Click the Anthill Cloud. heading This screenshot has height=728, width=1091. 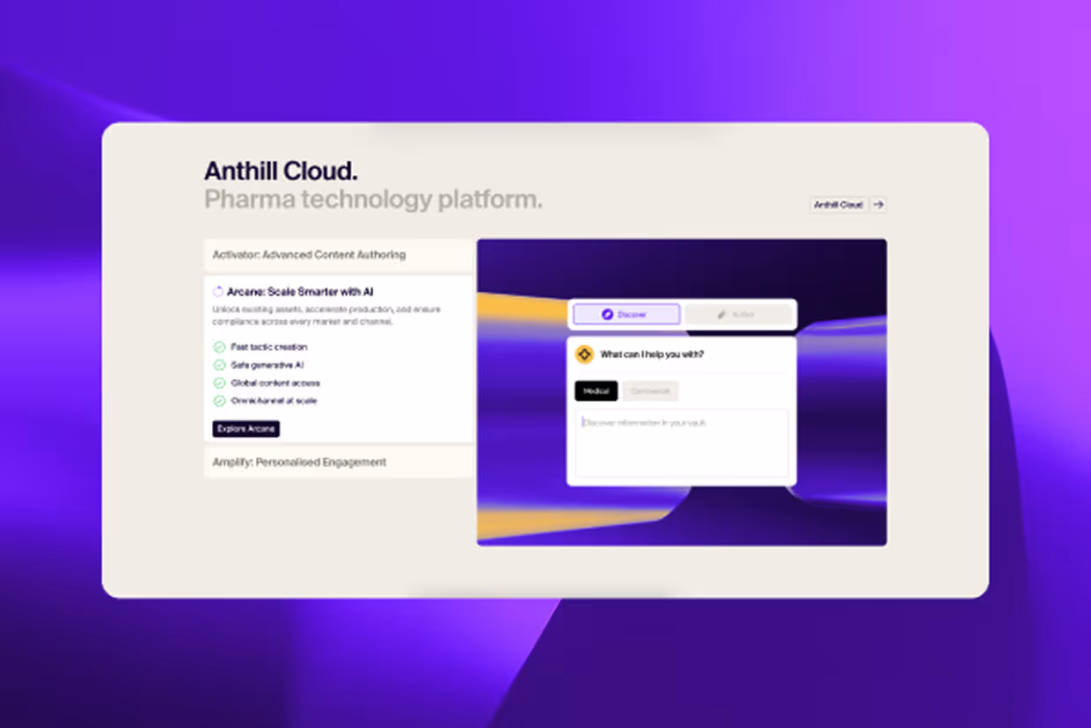click(281, 171)
